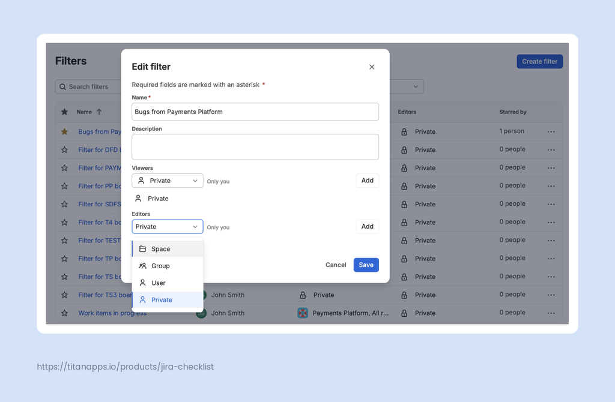Open more actions for the 1 person row
This screenshot has width=615, height=402.
[551, 131]
